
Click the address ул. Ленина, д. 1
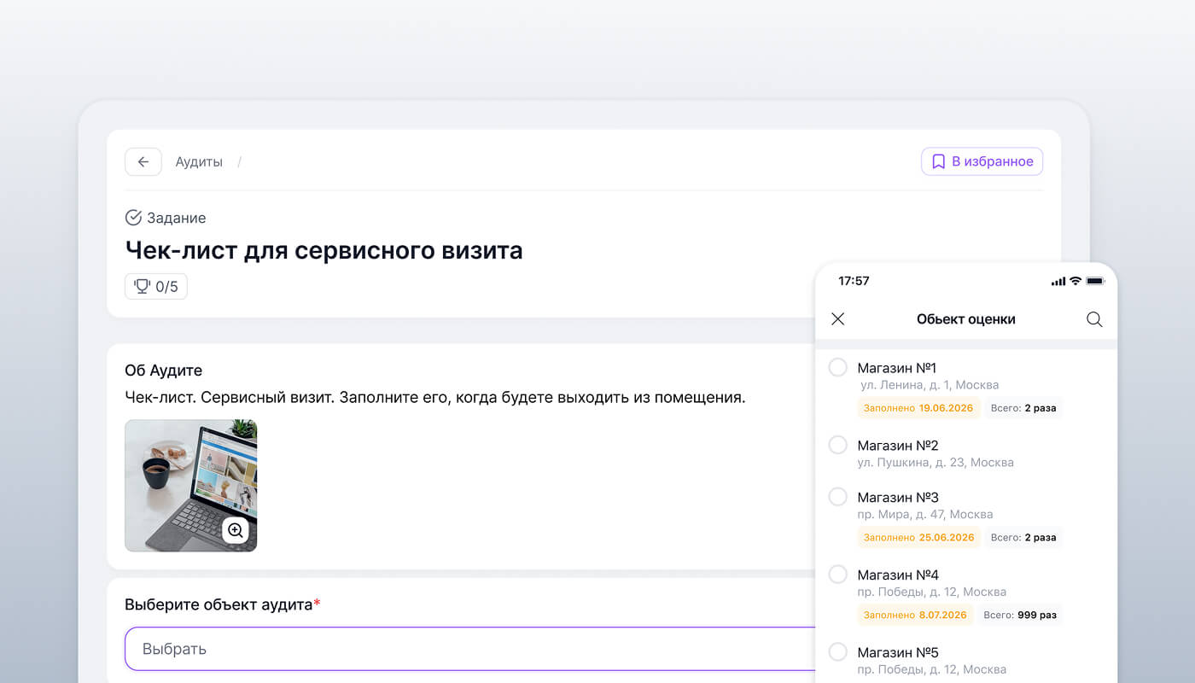click(x=930, y=385)
